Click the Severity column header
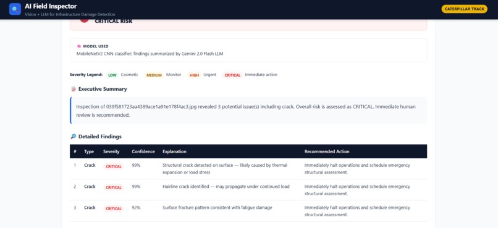The height and width of the screenshot is (228, 498). [x=111, y=151]
